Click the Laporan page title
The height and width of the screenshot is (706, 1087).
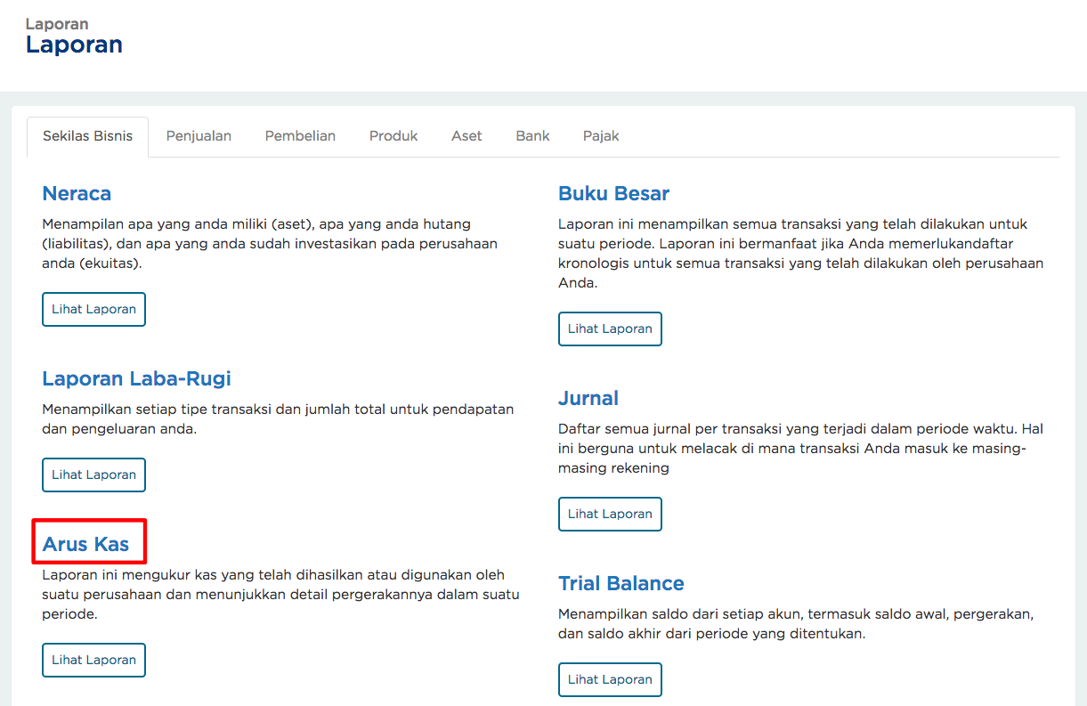click(x=74, y=45)
